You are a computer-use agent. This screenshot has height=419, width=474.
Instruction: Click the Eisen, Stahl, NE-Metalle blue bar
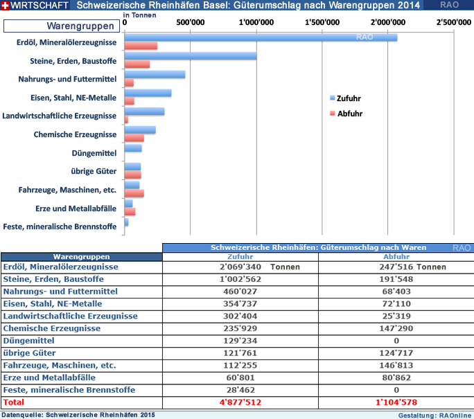[x=148, y=93]
